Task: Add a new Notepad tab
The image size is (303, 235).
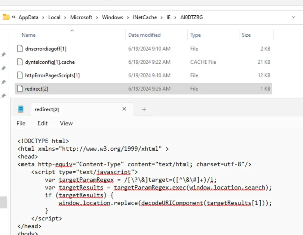Action: coord(144,109)
